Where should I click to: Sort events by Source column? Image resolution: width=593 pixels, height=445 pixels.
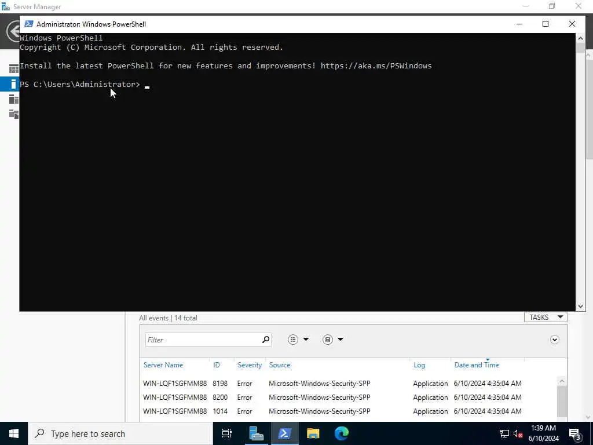click(280, 365)
